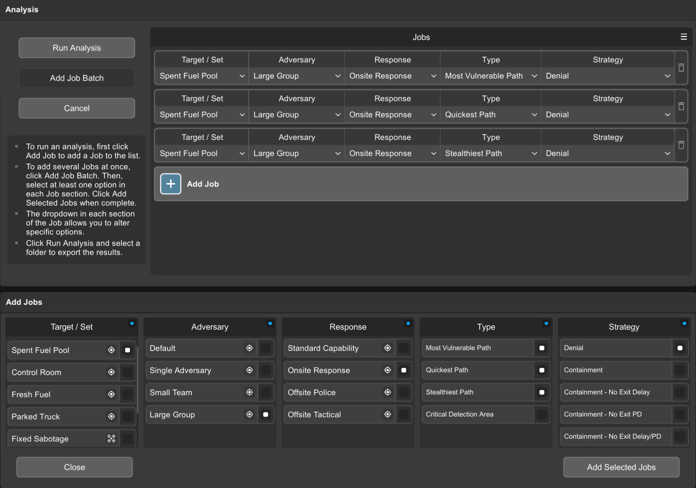Open the Jobs panel hamburger menu
Screen dimensions: 696x488
[x=684, y=37]
